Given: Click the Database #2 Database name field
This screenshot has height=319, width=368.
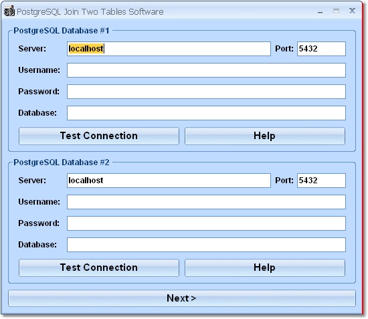Looking at the screenshot, I should [206, 245].
